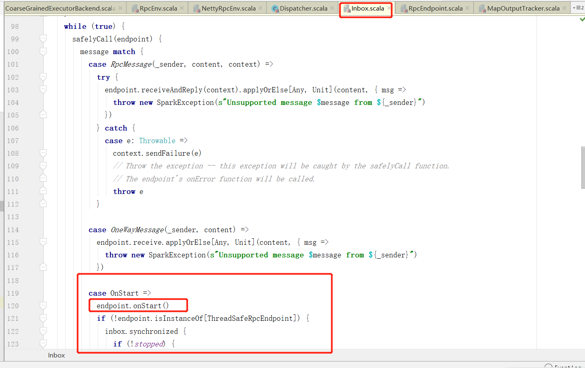Click the NettyRpcEnv.scala file icon
This screenshot has width=585, height=368.
click(197, 9)
